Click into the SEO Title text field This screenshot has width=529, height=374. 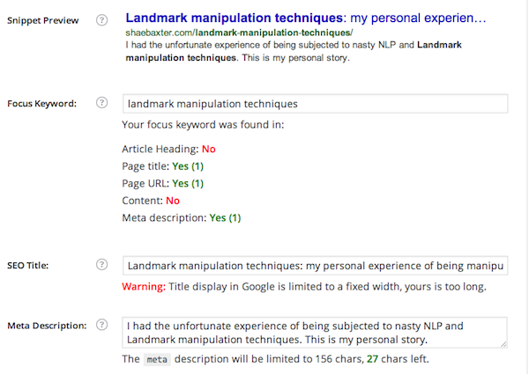315,265
